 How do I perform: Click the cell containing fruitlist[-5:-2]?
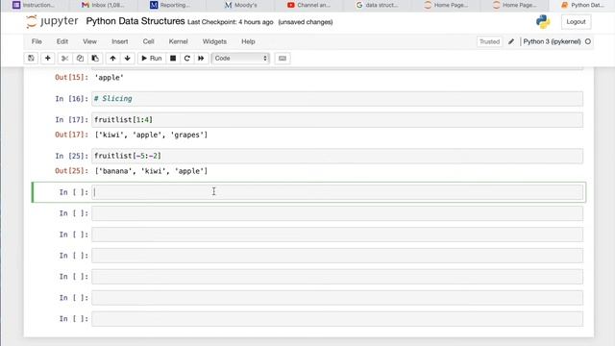click(337, 156)
